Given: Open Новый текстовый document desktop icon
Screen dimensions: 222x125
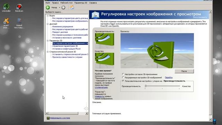Looking at the screenshot, I should tap(19, 23).
